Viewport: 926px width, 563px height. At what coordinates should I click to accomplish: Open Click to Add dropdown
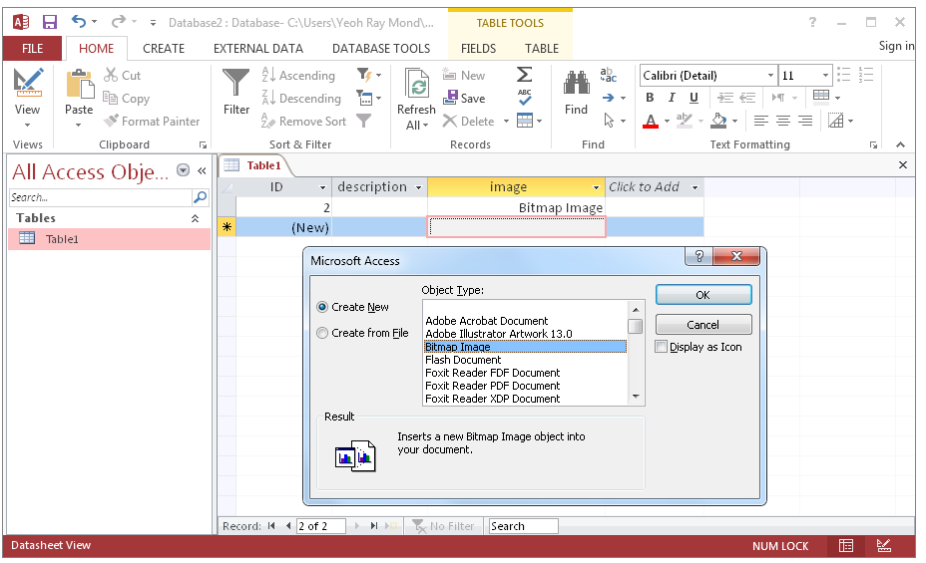pyautogui.click(x=695, y=187)
